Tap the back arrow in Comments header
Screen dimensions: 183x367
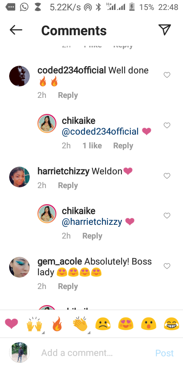coord(16,30)
